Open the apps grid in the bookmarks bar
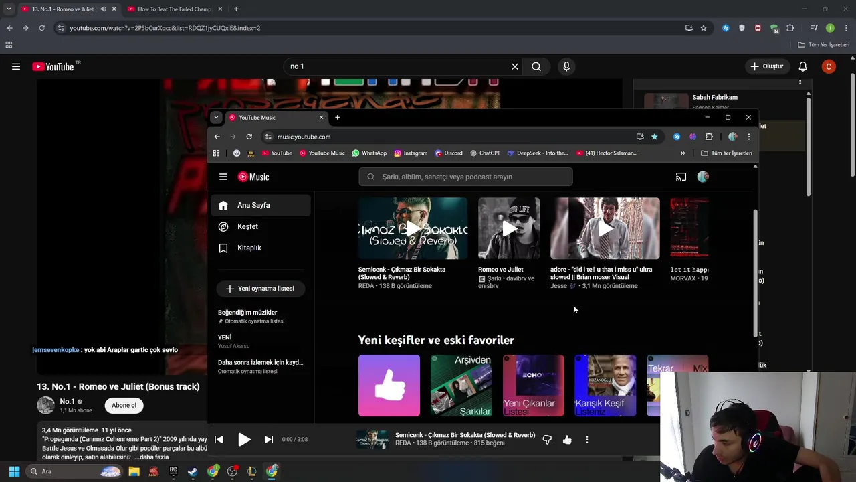856x482 pixels. pos(216,153)
